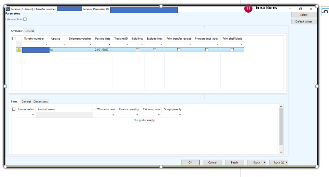Click the Receive window application icon
Screen dimensions: 329x177
click(x=8, y=9)
